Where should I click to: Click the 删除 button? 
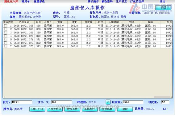click(x=125, y=109)
